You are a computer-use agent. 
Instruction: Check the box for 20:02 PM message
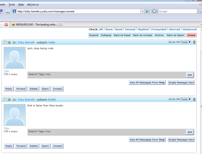(x=5, y=42)
